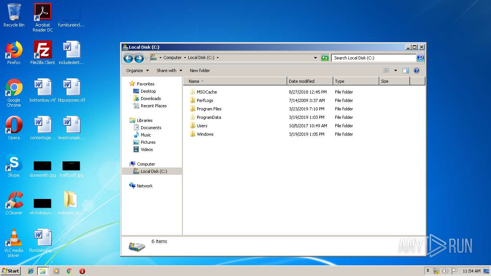Show the preview pane icon
Image resolution: width=491 pixels, height=276 pixels.
(406, 71)
